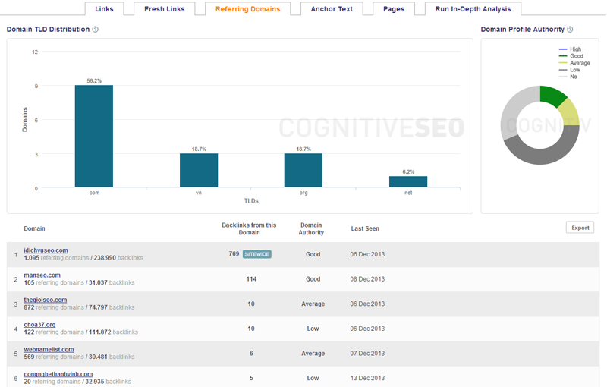Switch to the Fresh Links tab
This screenshot has width=607, height=387.
point(165,9)
